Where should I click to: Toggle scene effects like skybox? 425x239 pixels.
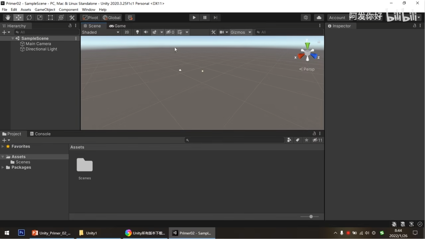pos(155,32)
